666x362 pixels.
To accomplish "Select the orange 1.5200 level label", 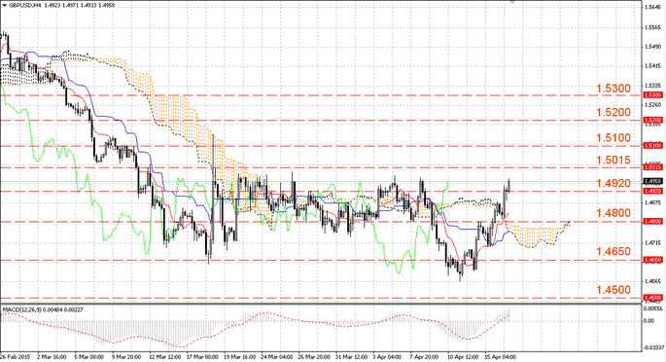I will coord(613,112).
